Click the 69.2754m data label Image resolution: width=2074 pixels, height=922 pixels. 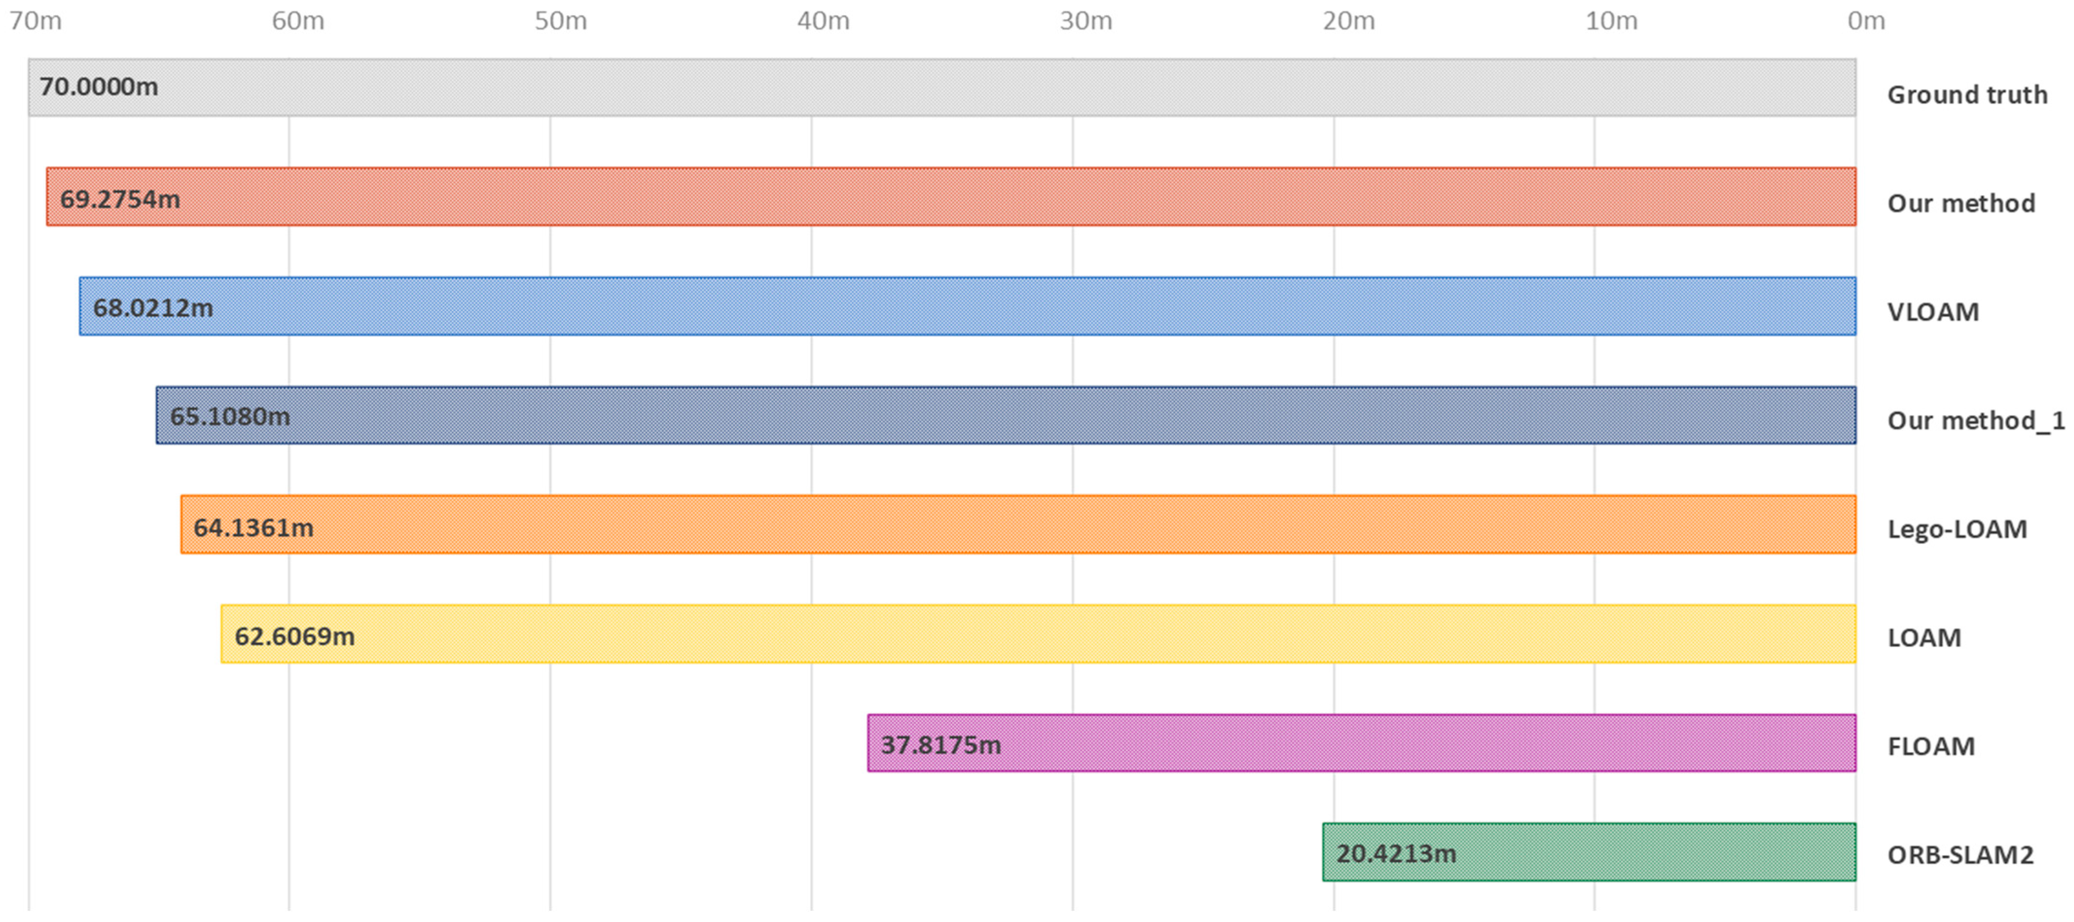point(120,199)
